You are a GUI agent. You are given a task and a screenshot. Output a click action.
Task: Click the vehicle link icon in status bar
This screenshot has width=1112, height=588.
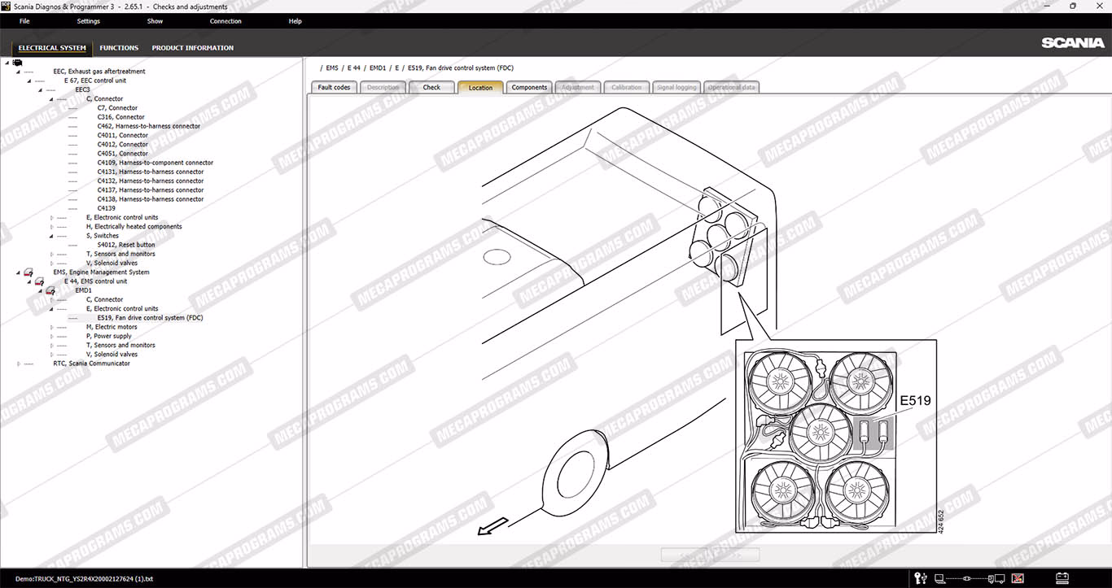coord(996,579)
